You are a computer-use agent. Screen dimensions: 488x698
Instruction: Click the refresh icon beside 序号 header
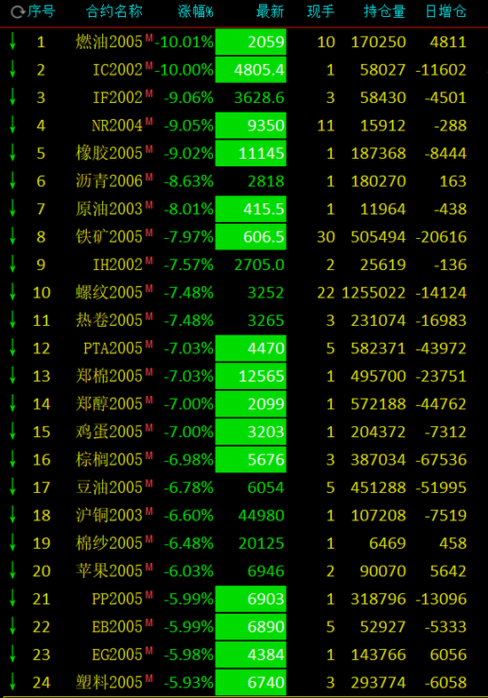[18, 12]
